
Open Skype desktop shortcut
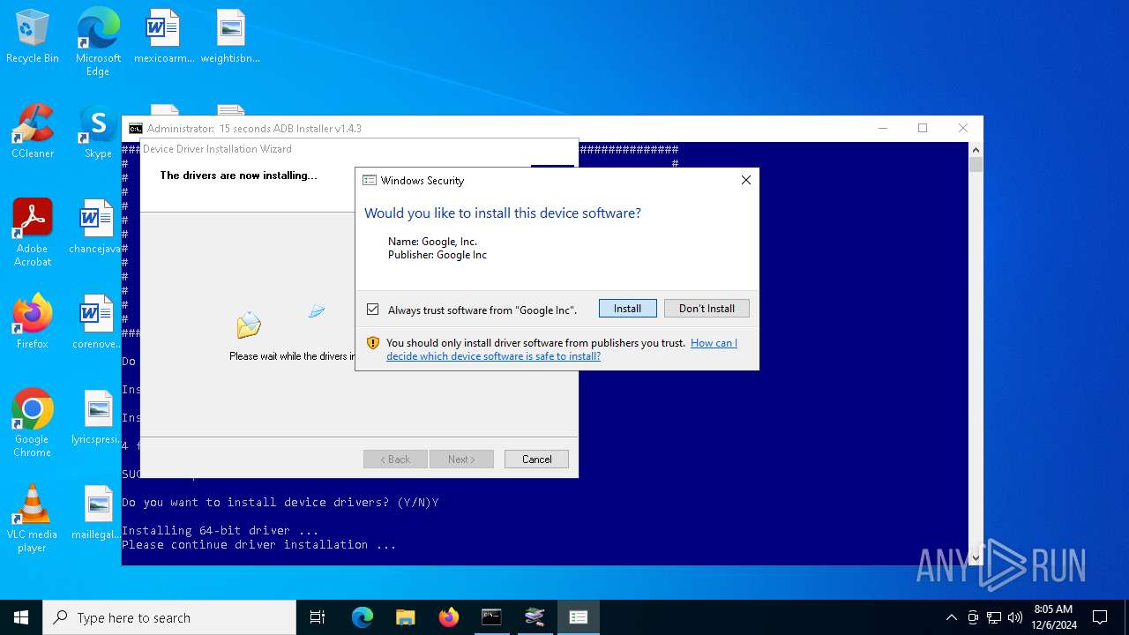tap(98, 132)
